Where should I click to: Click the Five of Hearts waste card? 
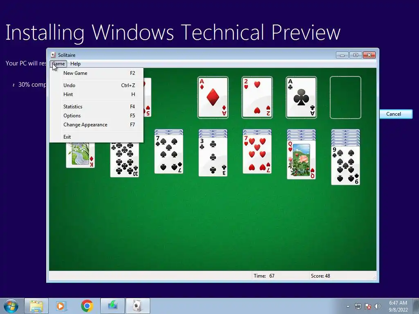(x=147, y=97)
